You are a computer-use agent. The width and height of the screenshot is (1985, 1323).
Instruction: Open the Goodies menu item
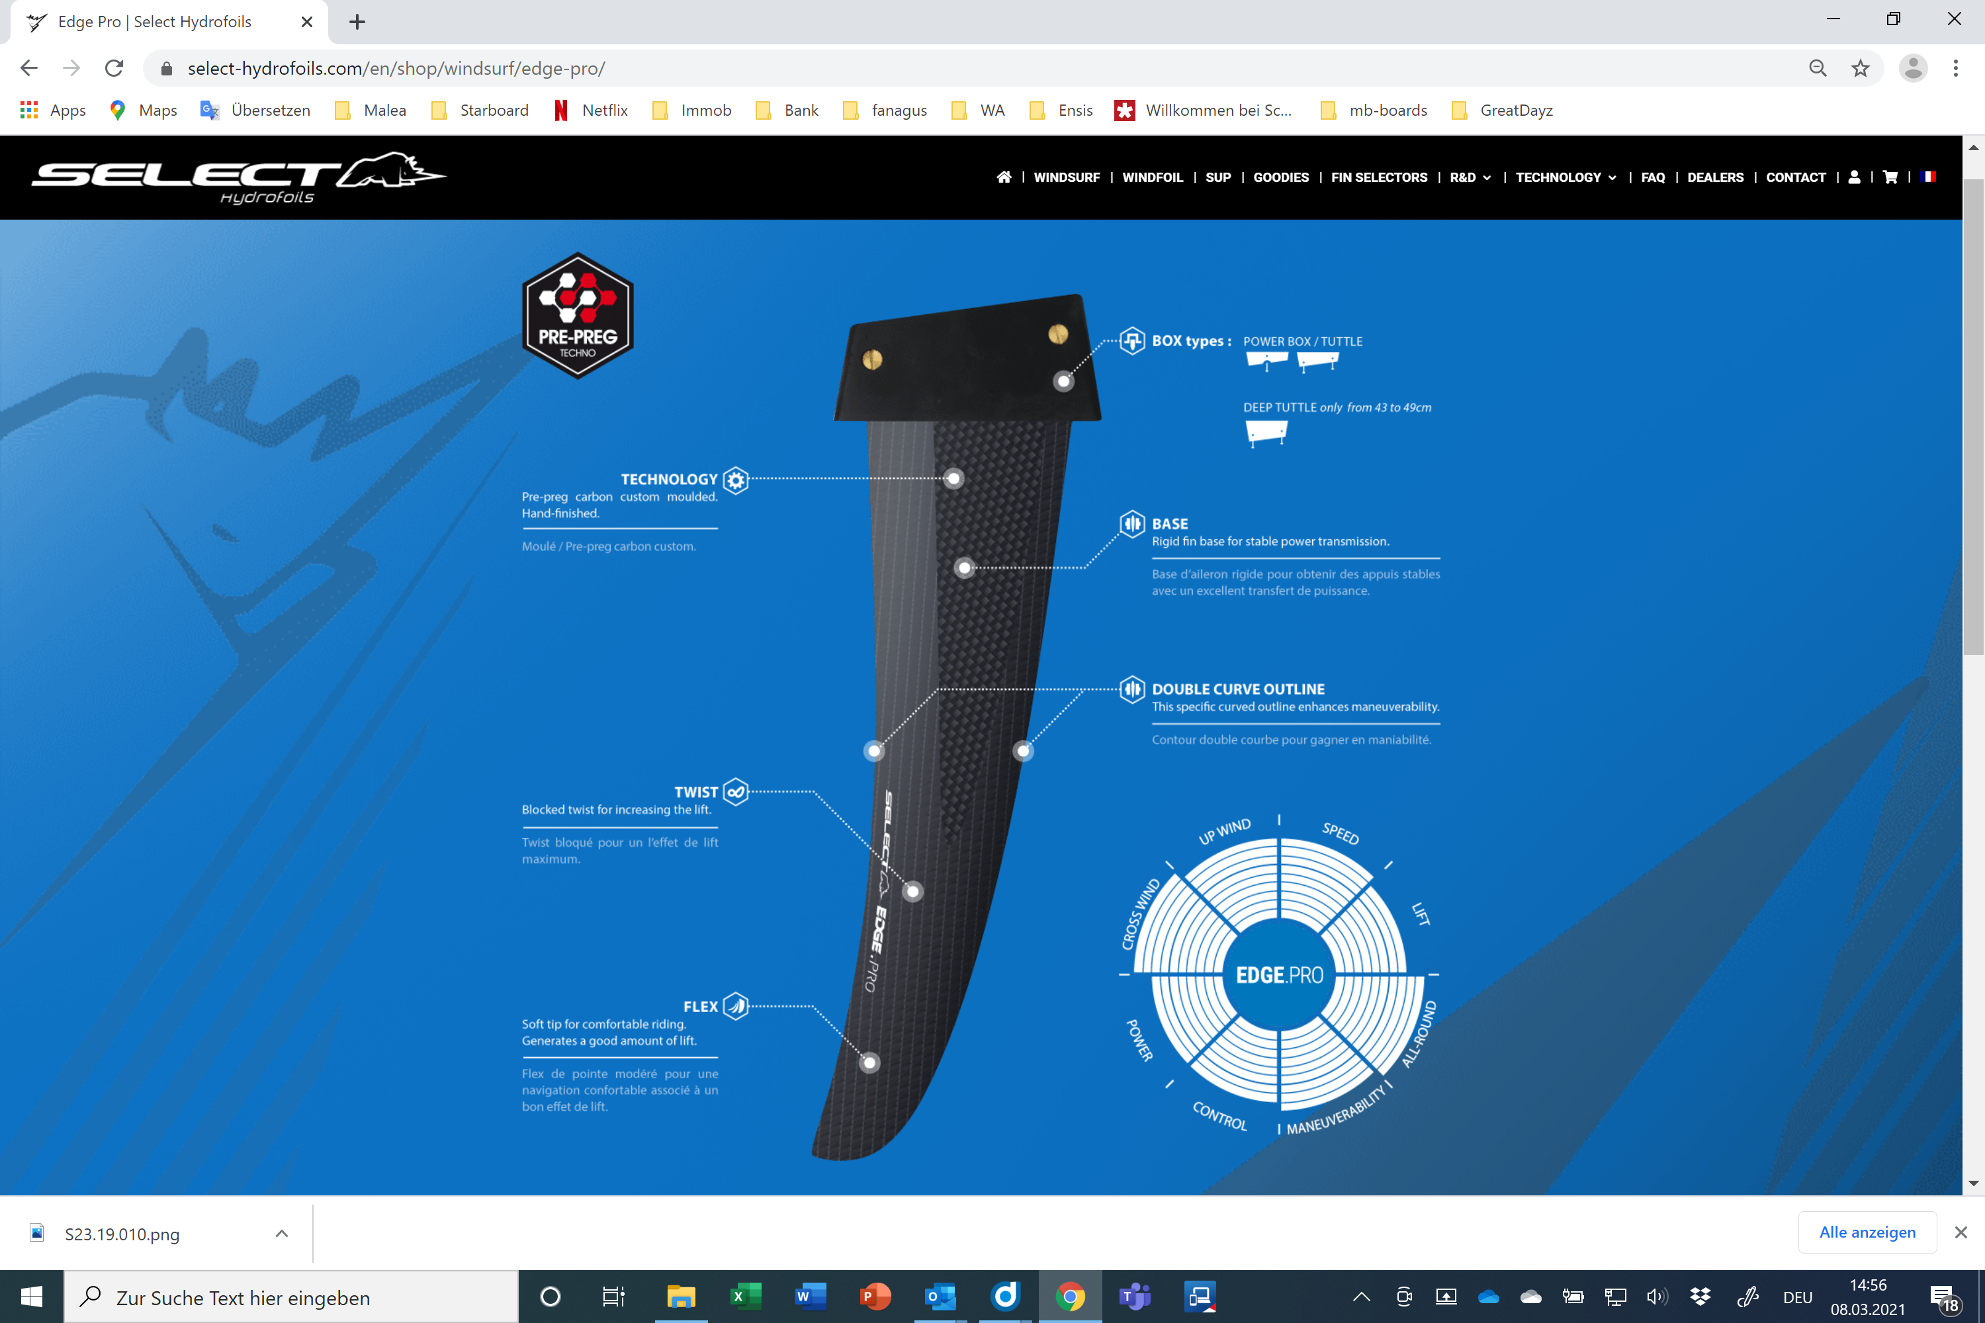tap(1280, 177)
